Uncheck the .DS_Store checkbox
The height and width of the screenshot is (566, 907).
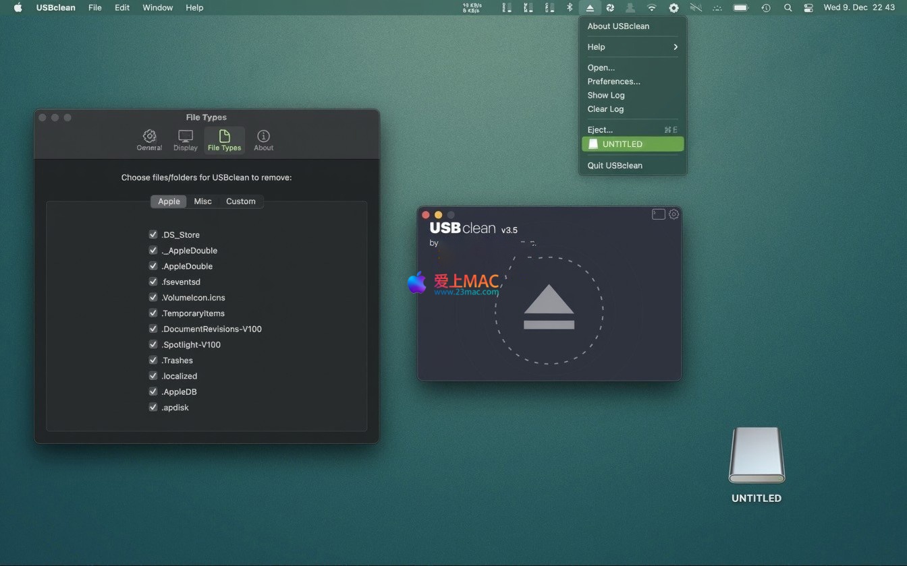click(x=153, y=234)
